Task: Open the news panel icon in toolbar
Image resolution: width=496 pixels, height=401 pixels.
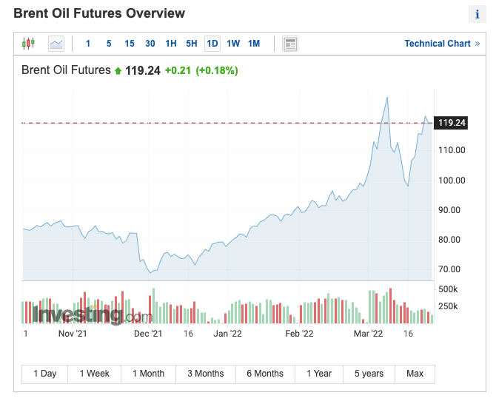Action: click(290, 44)
